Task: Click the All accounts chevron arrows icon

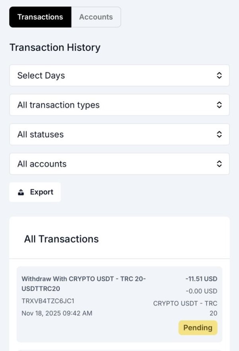Action: pos(219,164)
